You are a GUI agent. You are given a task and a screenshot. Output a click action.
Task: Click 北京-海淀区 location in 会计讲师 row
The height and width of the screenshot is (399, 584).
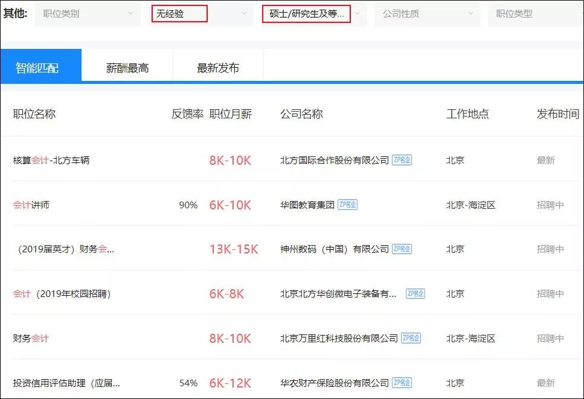tap(471, 205)
